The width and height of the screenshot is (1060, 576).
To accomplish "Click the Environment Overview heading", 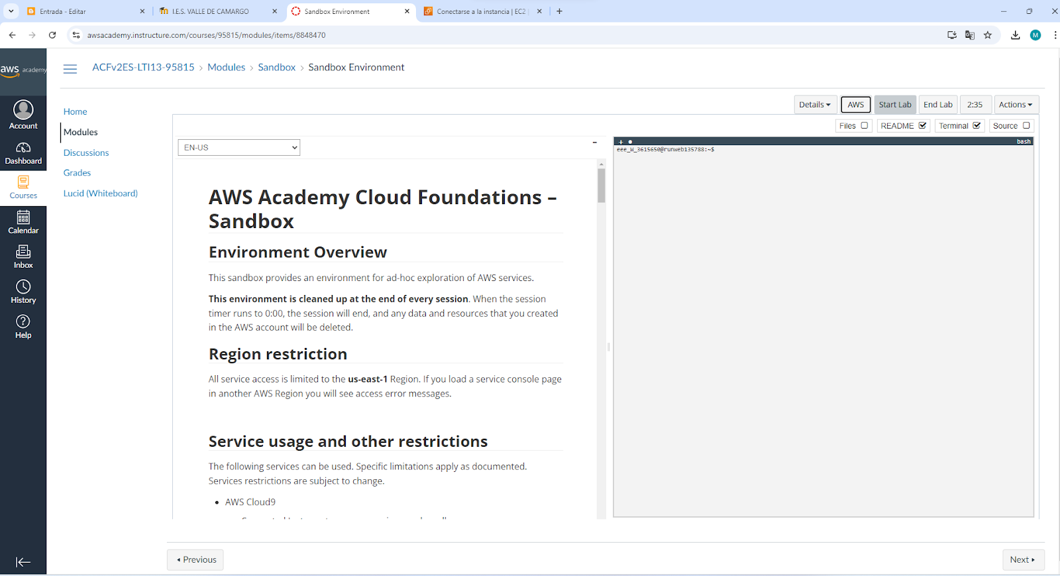I will (297, 253).
